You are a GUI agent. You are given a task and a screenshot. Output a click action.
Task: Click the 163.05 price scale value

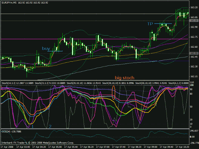[194, 17]
